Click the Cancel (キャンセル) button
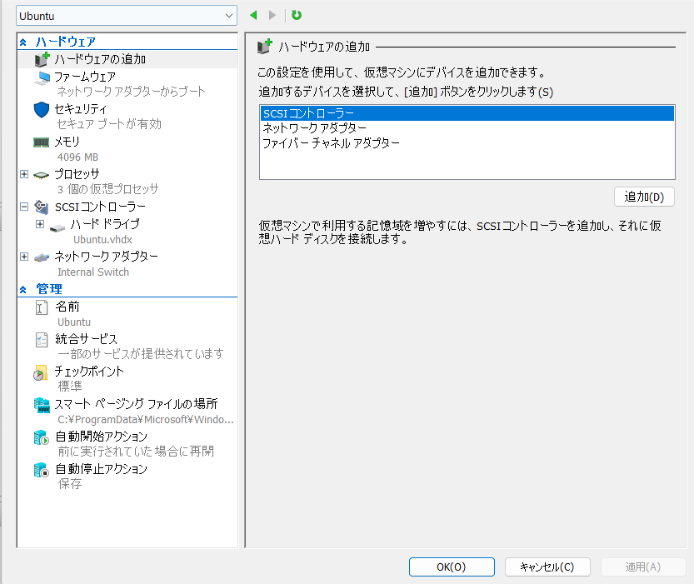 547,567
